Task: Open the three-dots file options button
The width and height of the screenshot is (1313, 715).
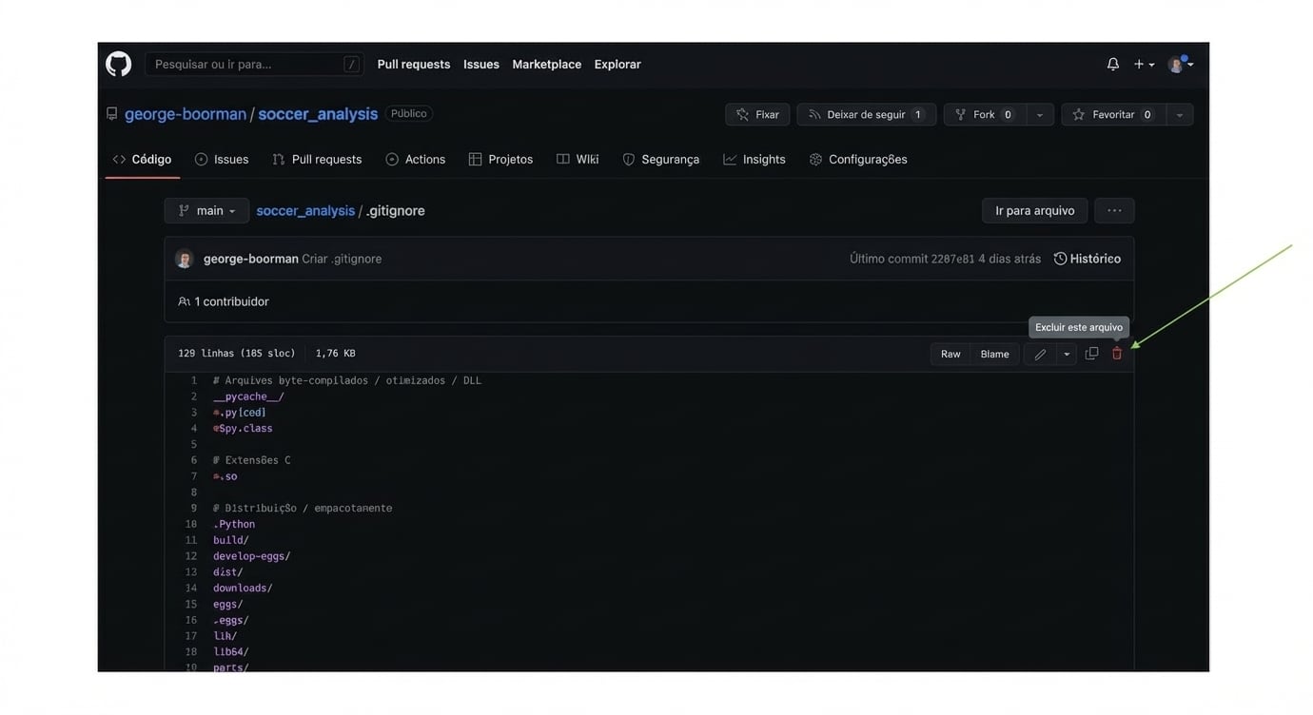Action: click(x=1114, y=211)
